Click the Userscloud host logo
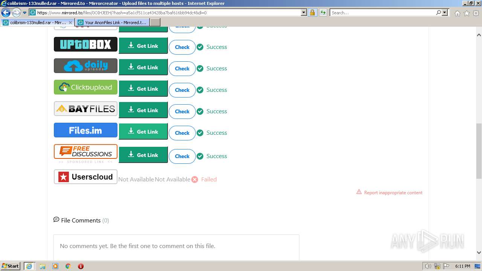The height and width of the screenshot is (271, 482). (x=85, y=177)
